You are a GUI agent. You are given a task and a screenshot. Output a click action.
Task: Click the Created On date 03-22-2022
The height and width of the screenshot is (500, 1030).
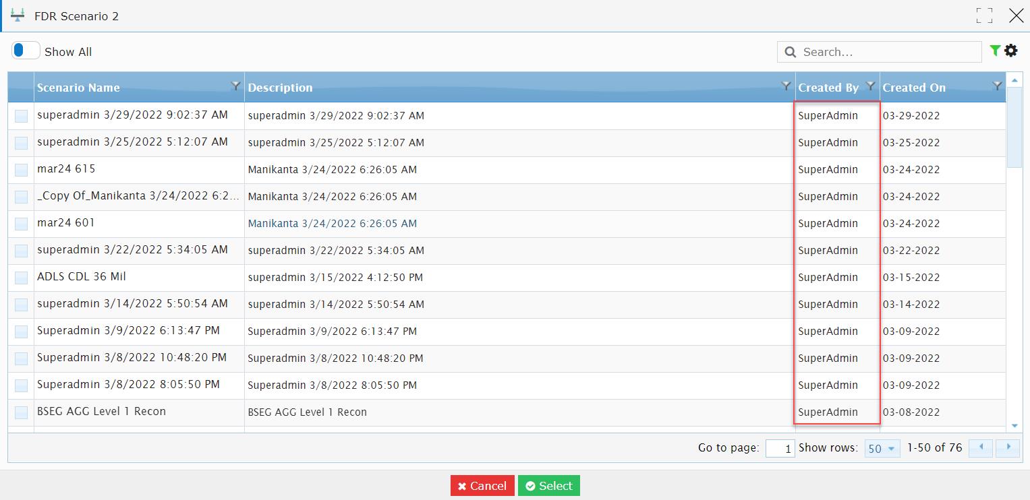click(x=911, y=250)
